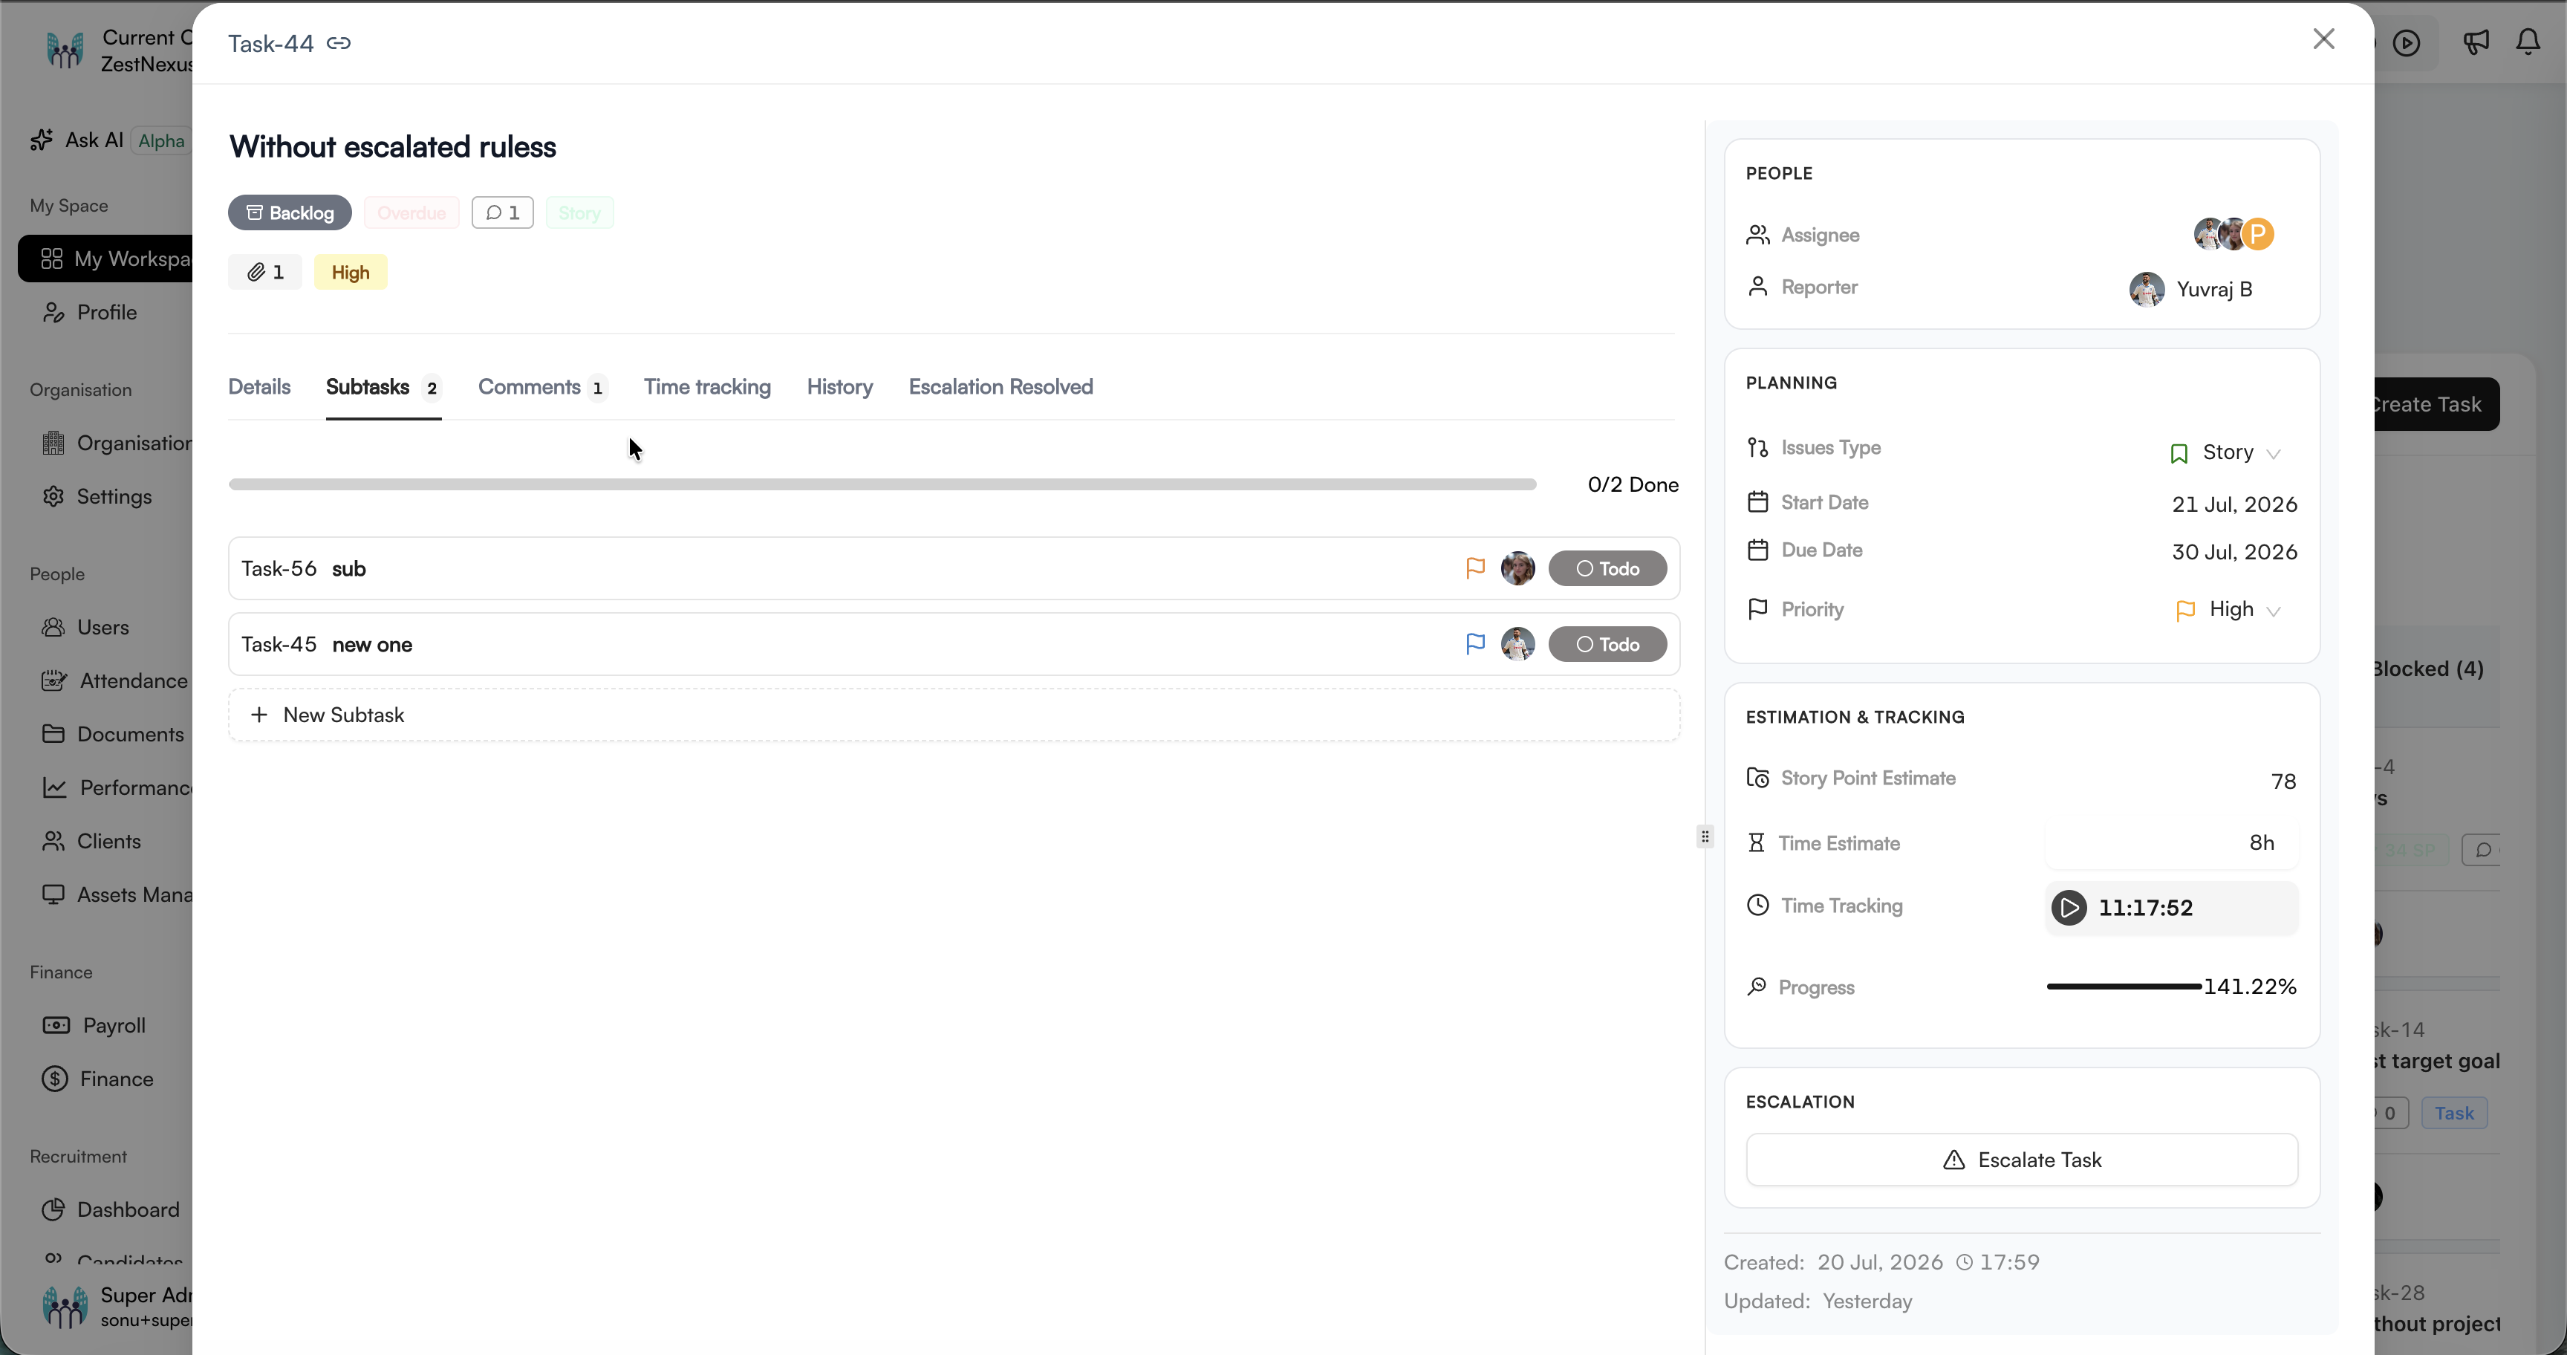Viewport: 2567px width, 1355px height.
Task: Open the comment count badge
Action: click(x=502, y=212)
